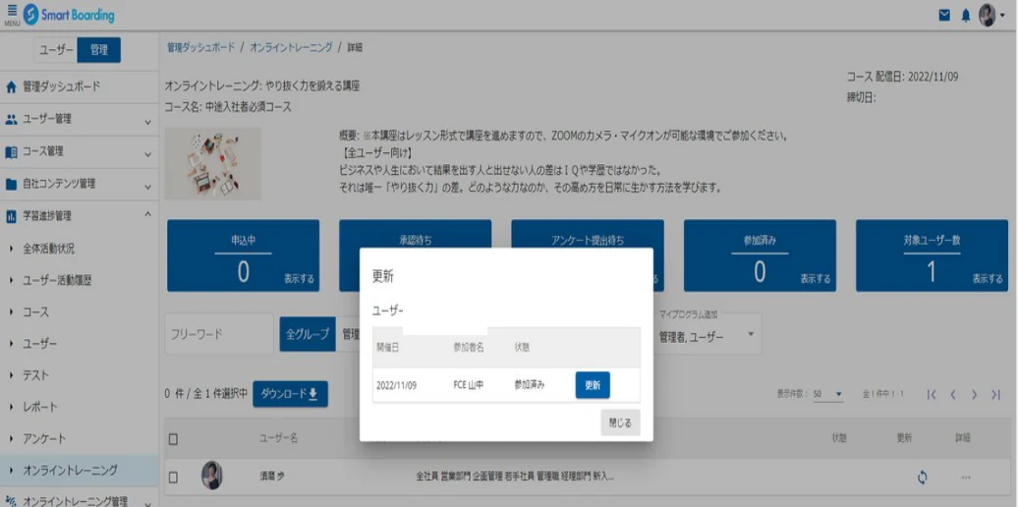Go to first page of results
Screen dimensions: 1018x507
(932, 395)
